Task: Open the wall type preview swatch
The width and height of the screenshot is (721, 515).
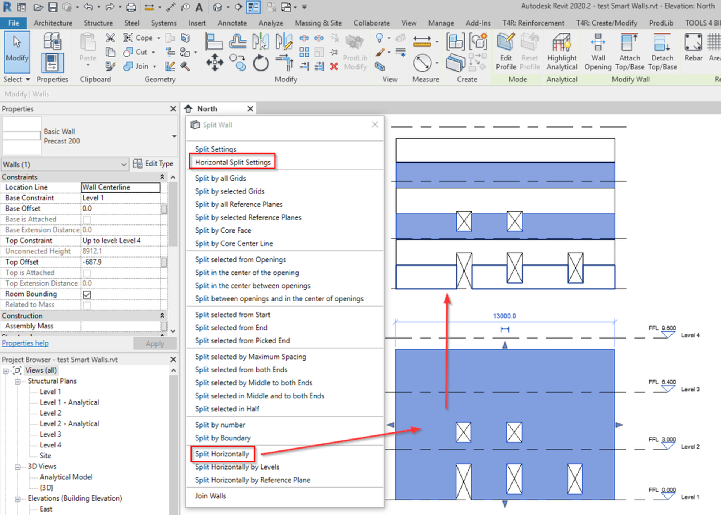Action: tap(21, 135)
